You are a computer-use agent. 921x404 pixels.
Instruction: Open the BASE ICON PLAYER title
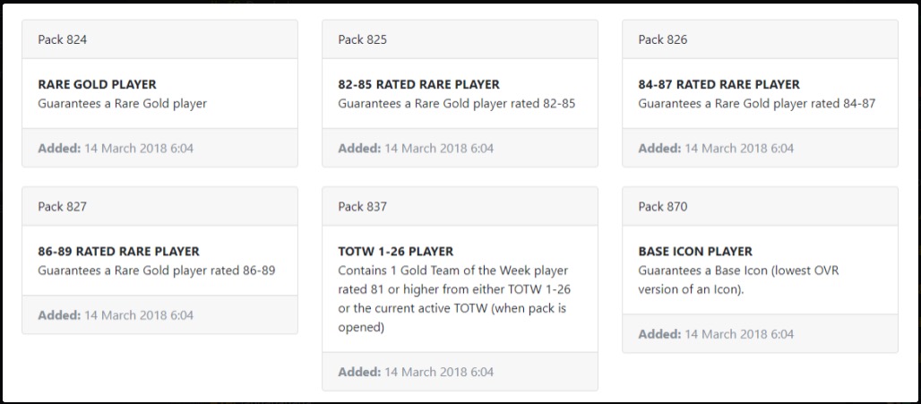point(695,252)
